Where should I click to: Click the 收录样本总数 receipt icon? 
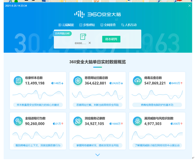18,80
